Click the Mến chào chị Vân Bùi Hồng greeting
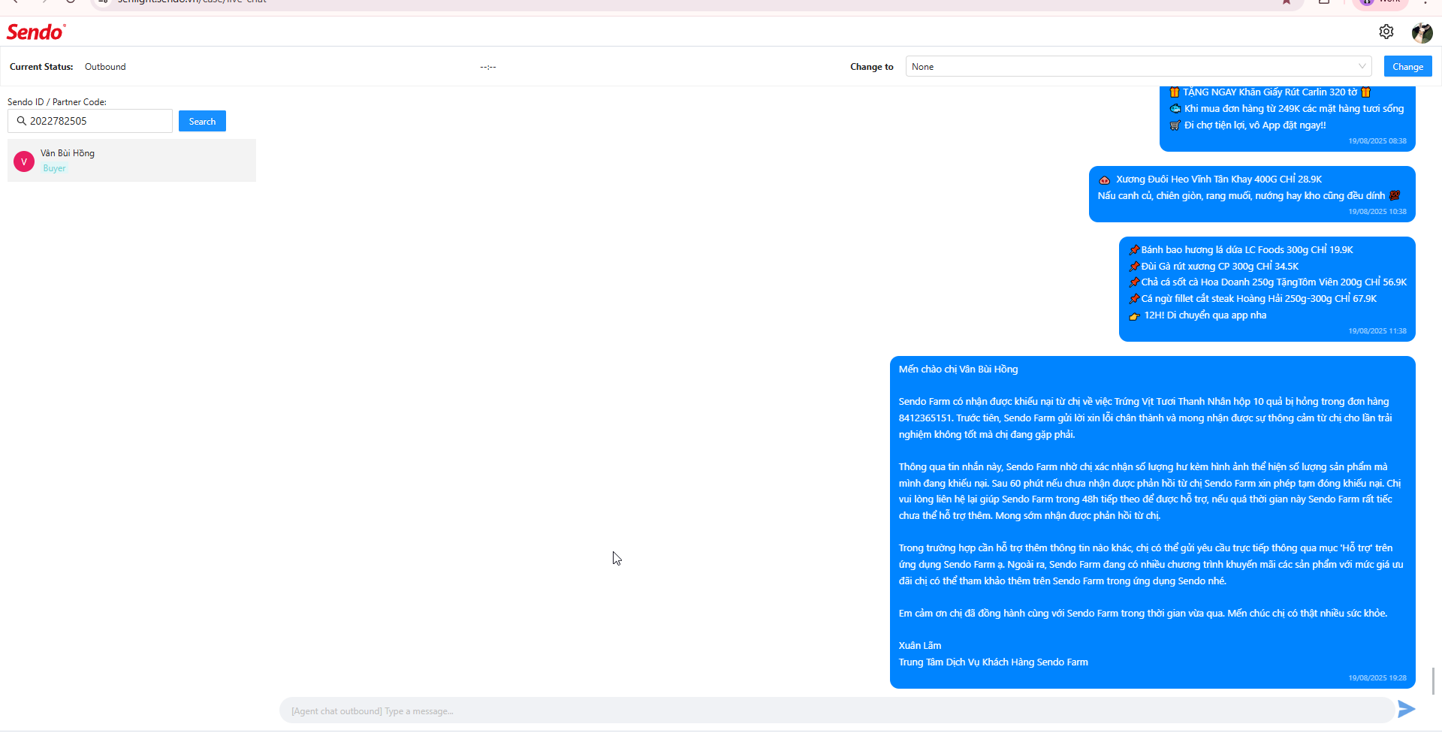 [958, 370]
